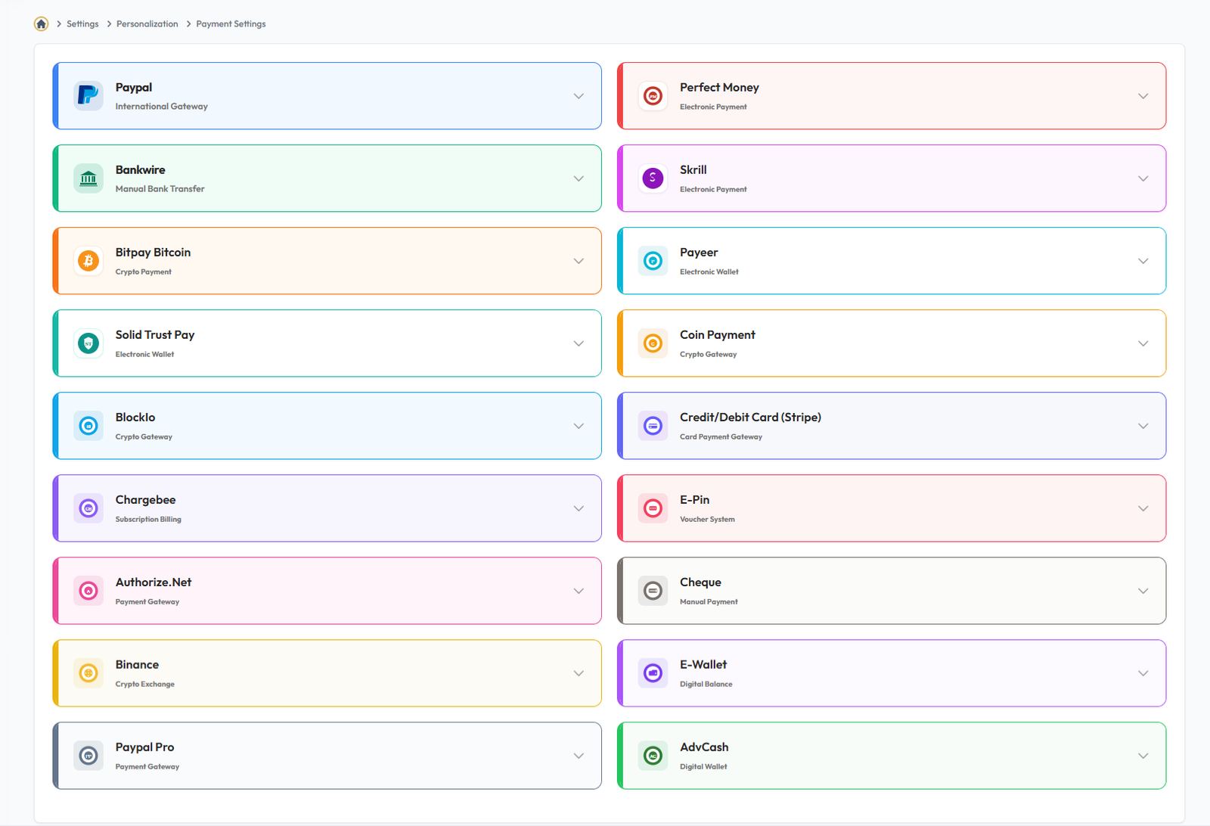Click the 'Payeer' title text
The width and height of the screenshot is (1210, 826).
pos(699,253)
